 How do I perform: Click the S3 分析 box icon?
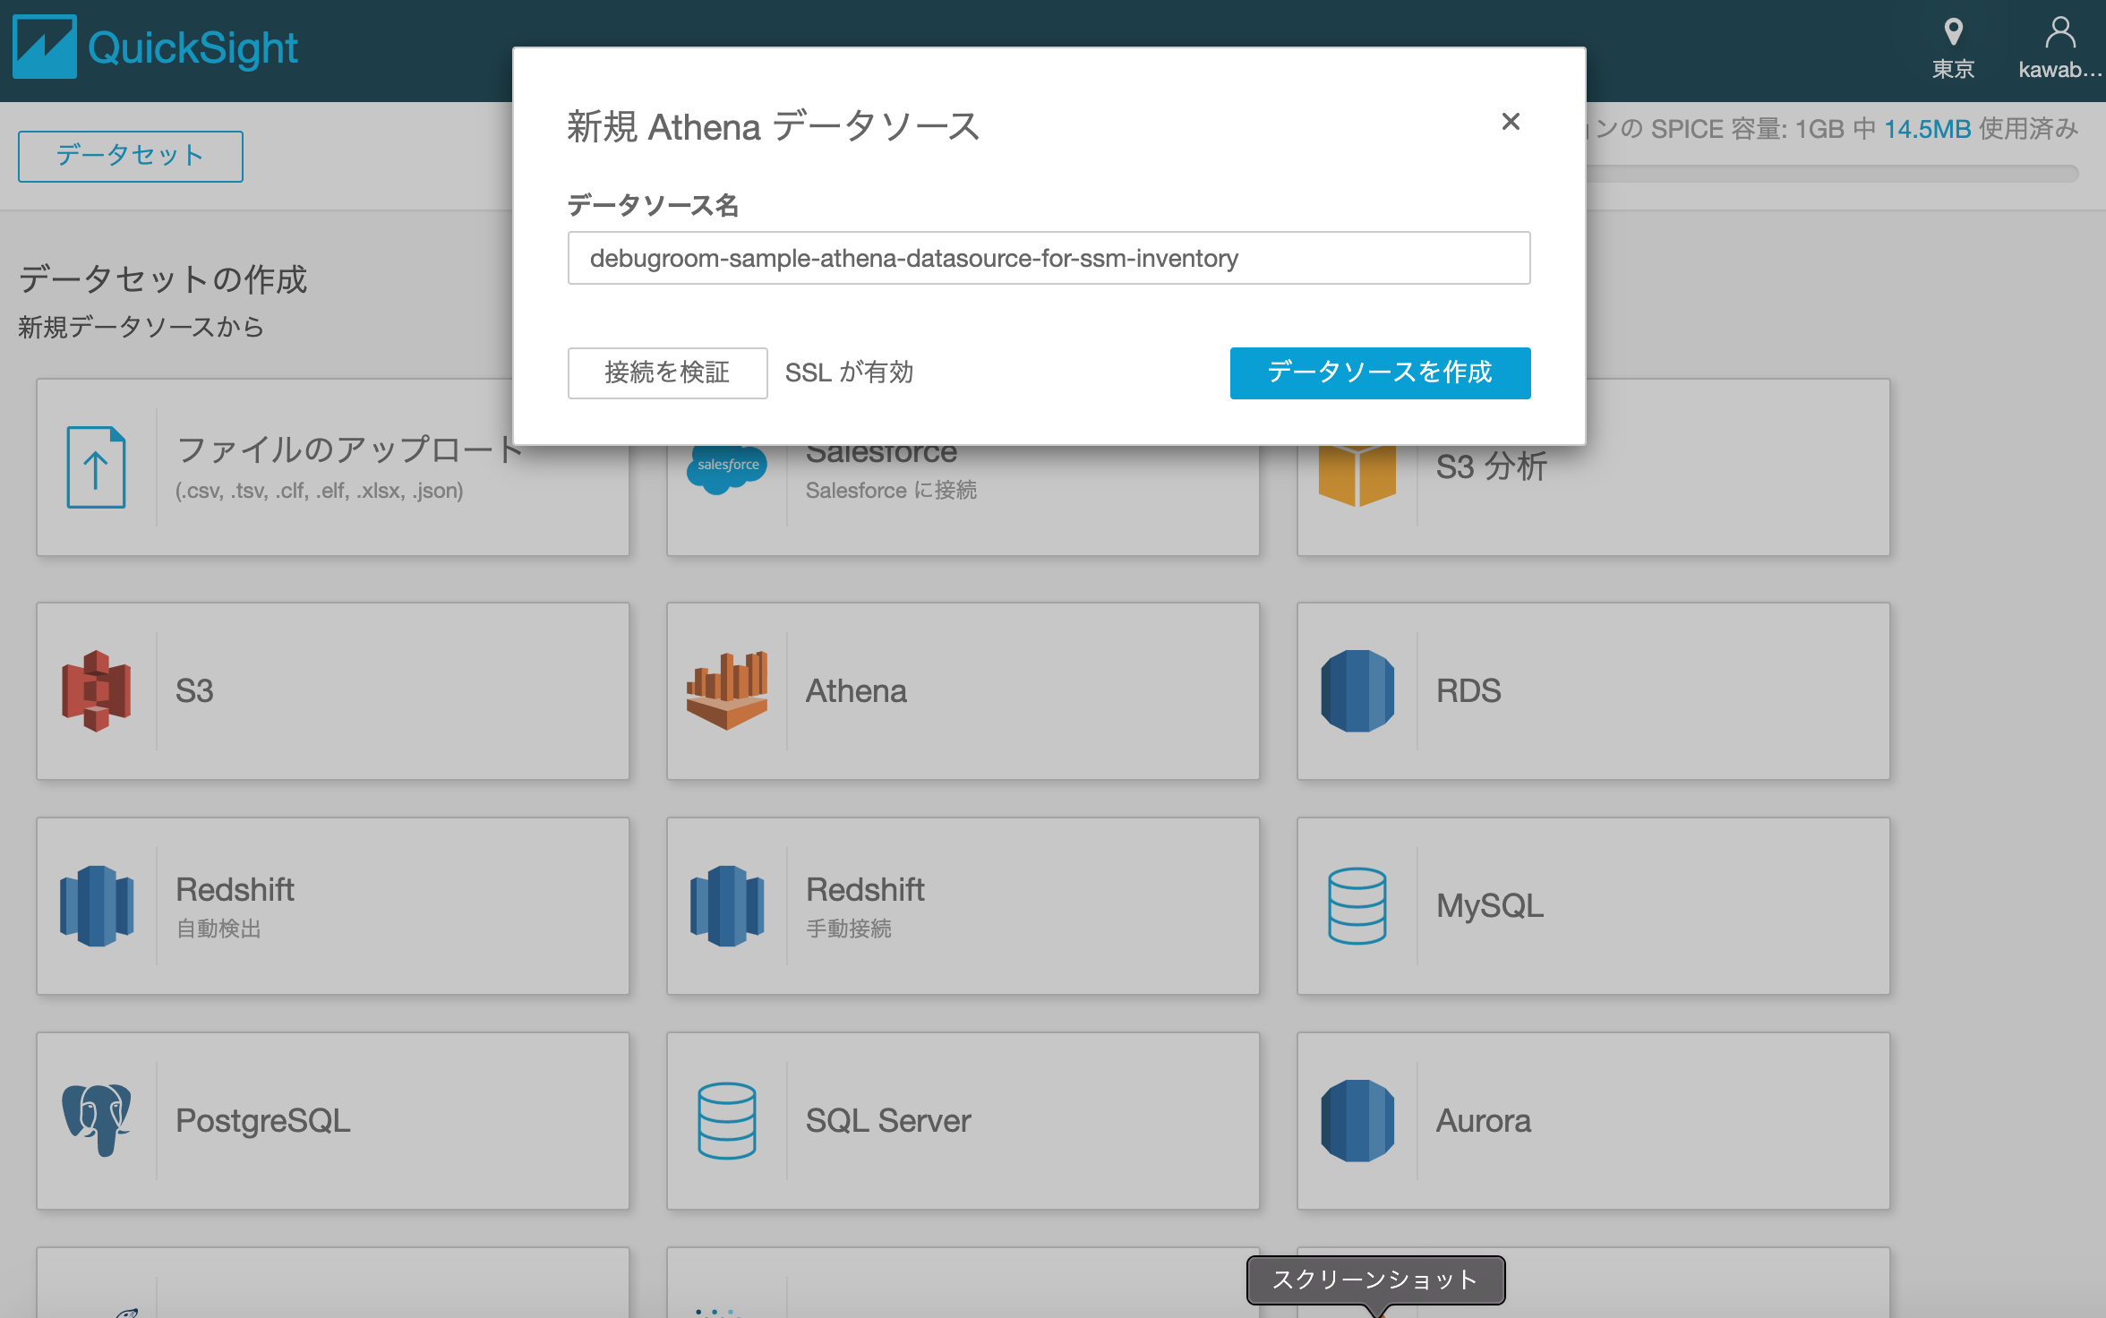tap(1357, 475)
